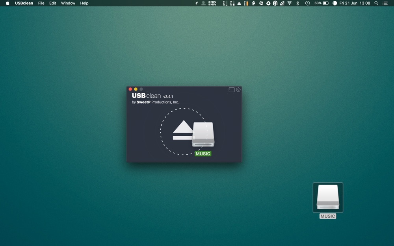This screenshot has height=246, width=394.
Task: Open Time Machine menu bar icon
Action: [x=307, y=3]
